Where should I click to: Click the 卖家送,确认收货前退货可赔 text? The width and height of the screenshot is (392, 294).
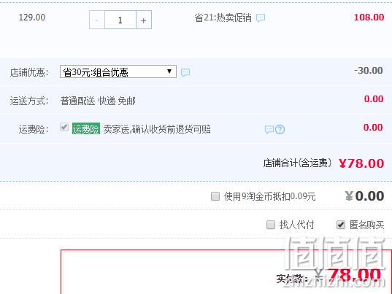pyautogui.click(x=157, y=129)
